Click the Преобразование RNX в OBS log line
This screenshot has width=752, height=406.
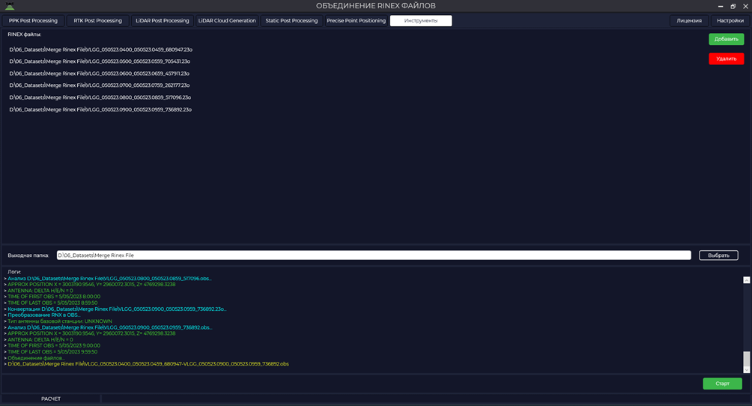(x=43, y=315)
